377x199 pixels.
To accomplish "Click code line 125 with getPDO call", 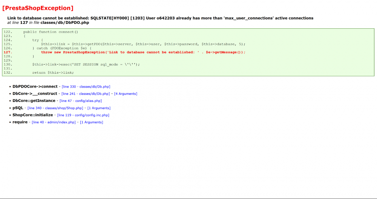I will pos(143,44).
